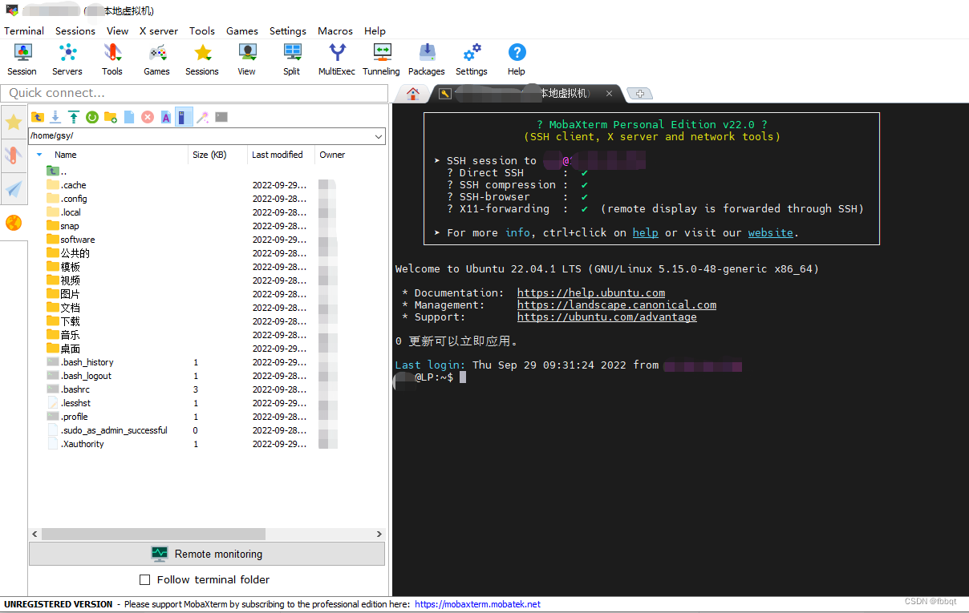Open the Sessions menu

[75, 30]
